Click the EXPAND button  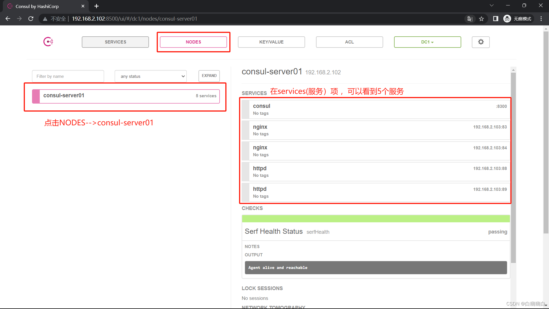click(x=209, y=76)
